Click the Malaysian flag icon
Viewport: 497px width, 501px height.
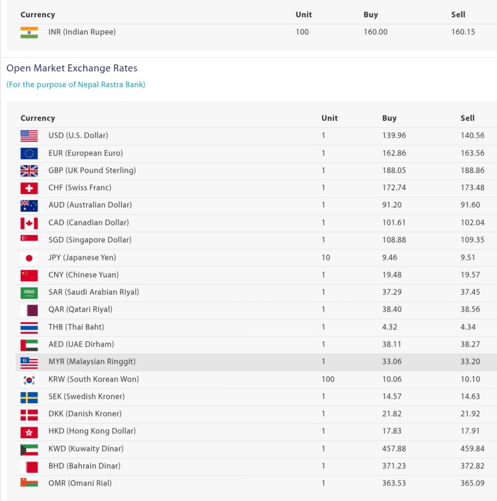[29, 362]
